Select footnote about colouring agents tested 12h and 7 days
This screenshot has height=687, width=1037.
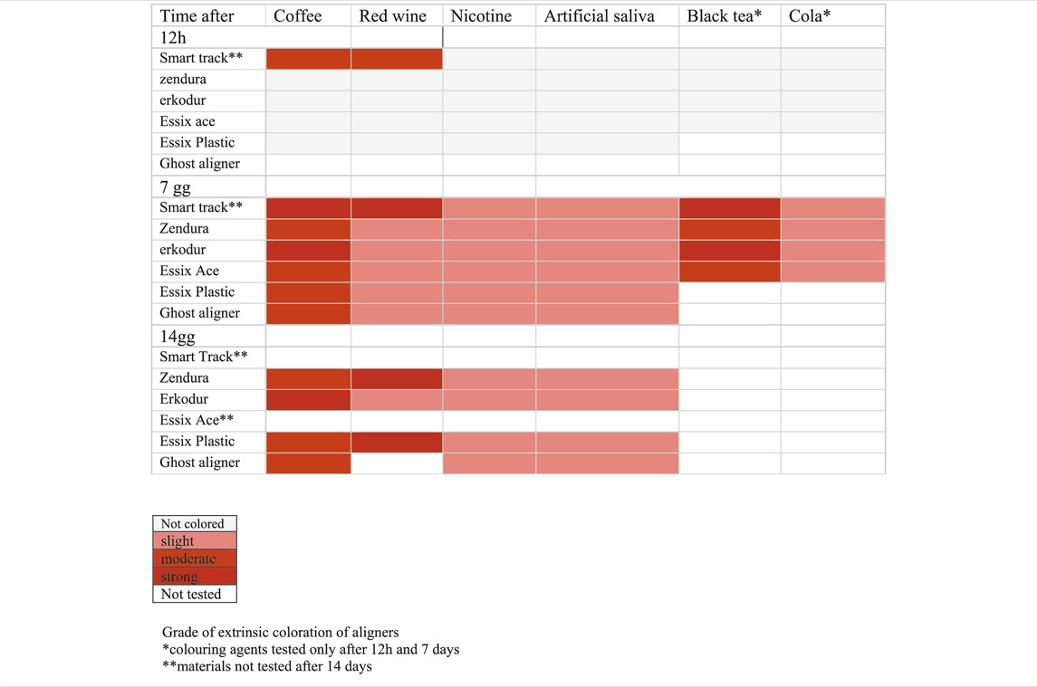[x=311, y=649]
